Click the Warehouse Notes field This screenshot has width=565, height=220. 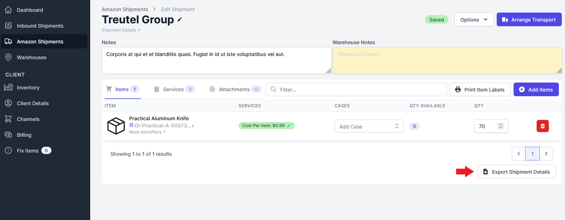[447, 60]
